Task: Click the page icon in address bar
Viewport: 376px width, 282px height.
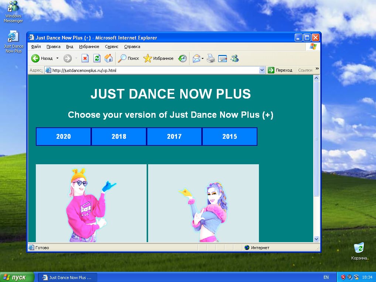Action: tap(48, 70)
